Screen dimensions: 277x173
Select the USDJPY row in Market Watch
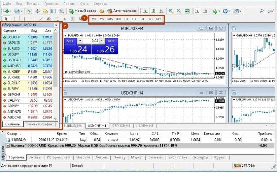tap(28, 54)
